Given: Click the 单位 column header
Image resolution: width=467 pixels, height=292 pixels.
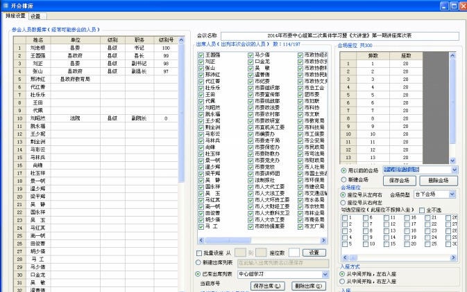Looking at the screenshot, I should (x=76, y=40).
